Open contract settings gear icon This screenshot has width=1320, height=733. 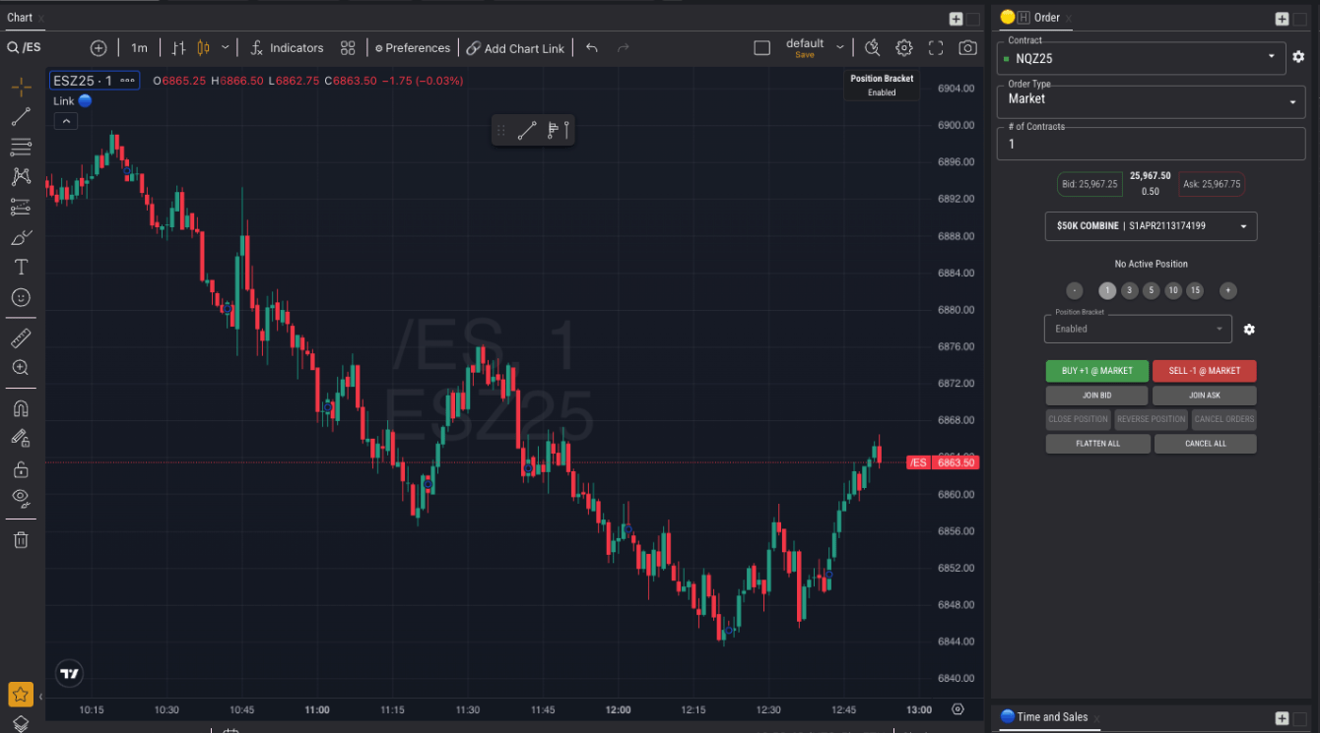[1299, 57]
